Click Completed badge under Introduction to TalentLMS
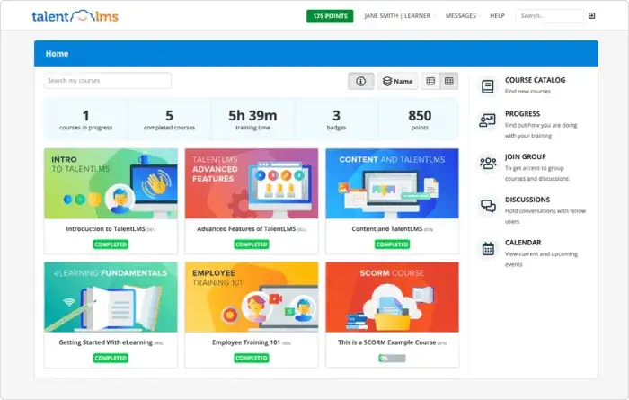This screenshot has height=400, width=629. [111, 244]
